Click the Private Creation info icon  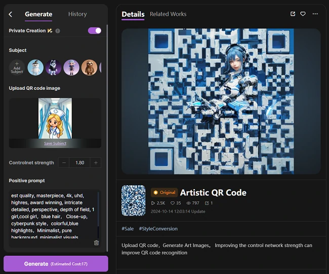click(x=58, y=31)
